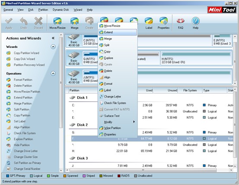
Task: Choose Split in the context menu
Action: pyautogui.click(x=118, y=45)
